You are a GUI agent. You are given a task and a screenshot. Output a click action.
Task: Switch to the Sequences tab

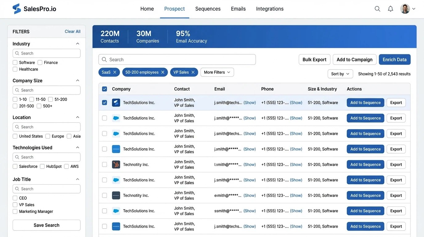(x=208, y=9)
